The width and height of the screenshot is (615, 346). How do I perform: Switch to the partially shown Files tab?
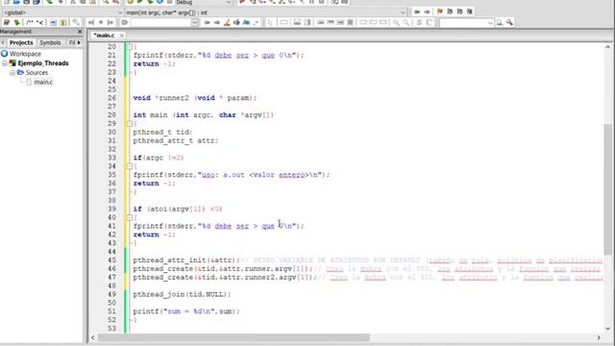pos(71,42)
